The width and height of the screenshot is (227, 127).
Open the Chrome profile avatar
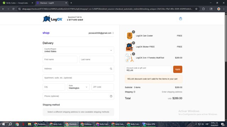pyautogui.click(x=218, y=9)
